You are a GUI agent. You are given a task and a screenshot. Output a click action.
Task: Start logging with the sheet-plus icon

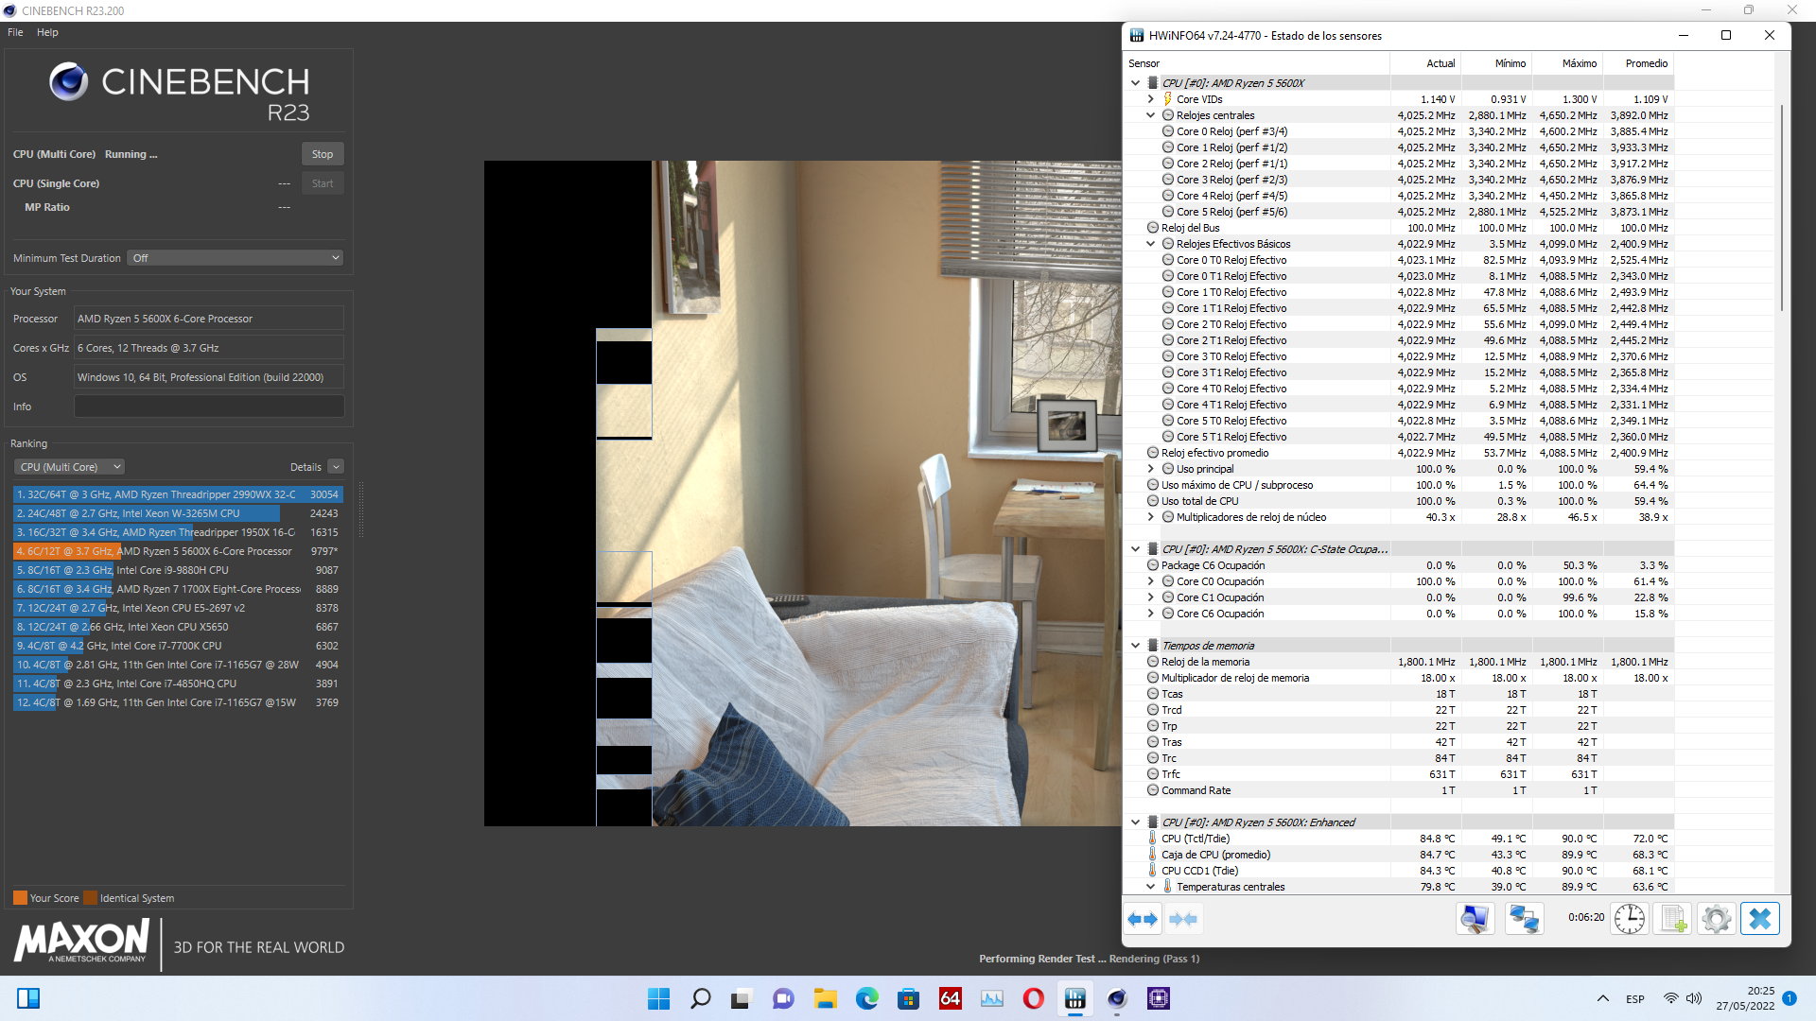pos(1672,919)
